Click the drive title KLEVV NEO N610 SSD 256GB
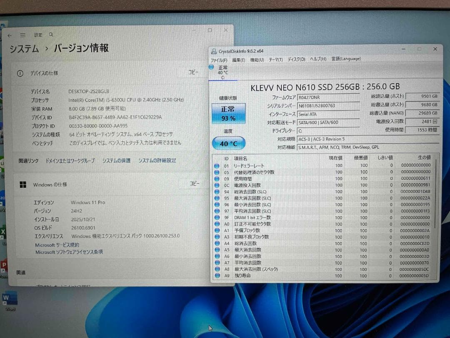 click(x=305, y=87)
